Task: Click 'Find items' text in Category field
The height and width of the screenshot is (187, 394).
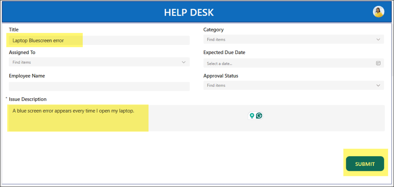Action: [x=216, y=40]
